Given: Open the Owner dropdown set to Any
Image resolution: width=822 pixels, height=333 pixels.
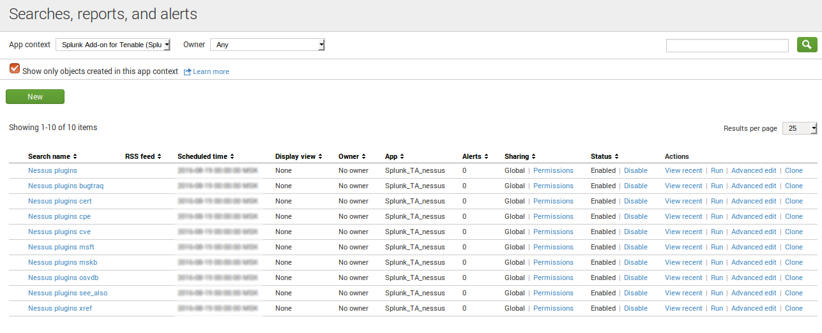Looking at the screenshot, I should click(268, 45).
